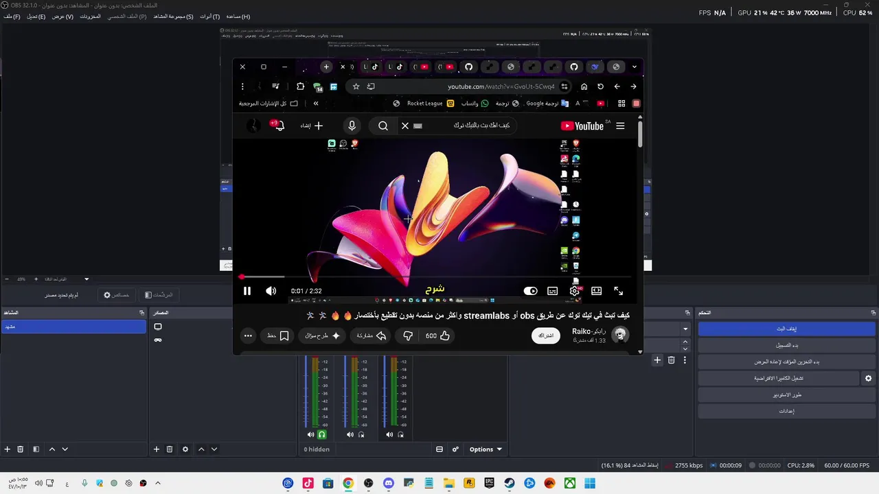Click YouTube voice search microphone icon
This screenshot has width=879, height=494.
tap(352, 126)
